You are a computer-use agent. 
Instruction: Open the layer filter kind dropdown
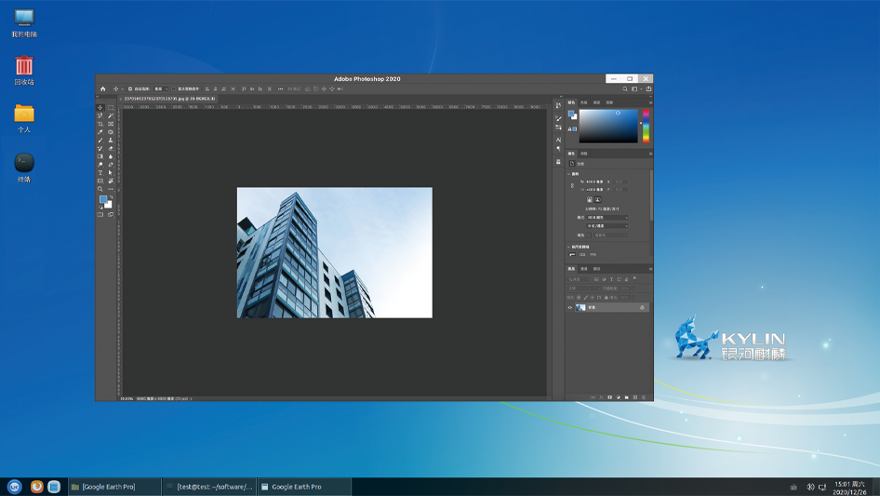578,279
